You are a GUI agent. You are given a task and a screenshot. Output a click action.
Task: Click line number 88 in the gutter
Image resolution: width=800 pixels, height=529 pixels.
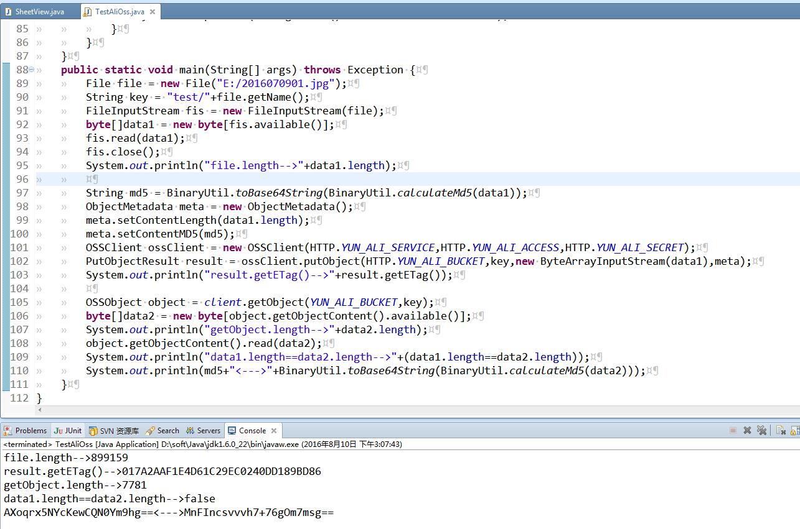(x=22, y=70)
